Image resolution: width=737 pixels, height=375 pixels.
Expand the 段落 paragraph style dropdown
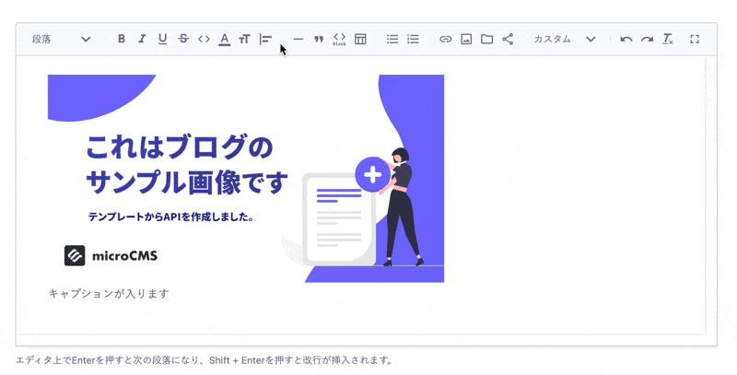tap(61, 40)
